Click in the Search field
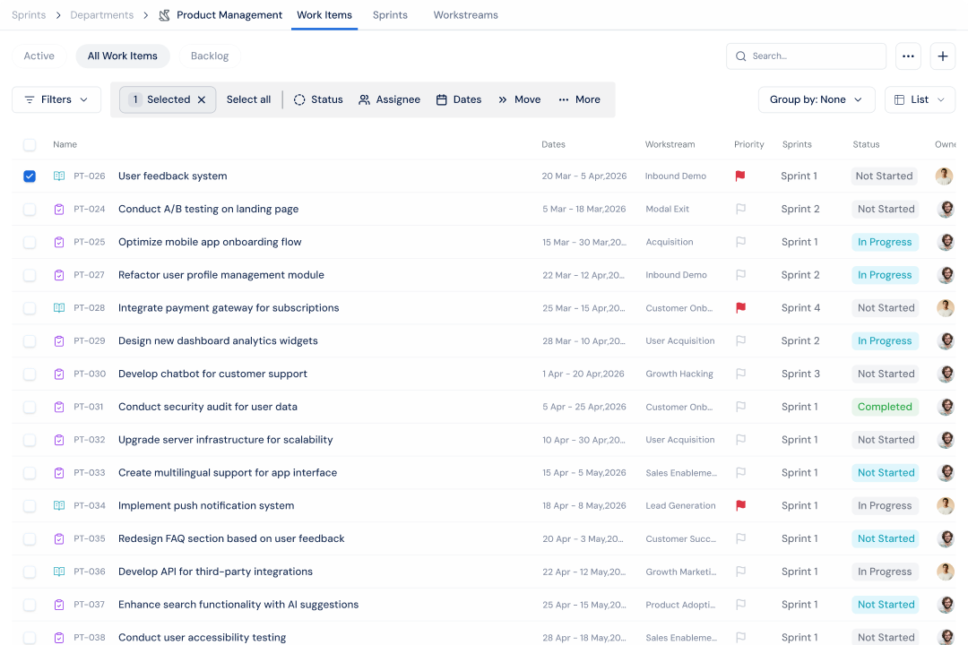The height and width of the screenshot is (645, 968). click(806, 56)
